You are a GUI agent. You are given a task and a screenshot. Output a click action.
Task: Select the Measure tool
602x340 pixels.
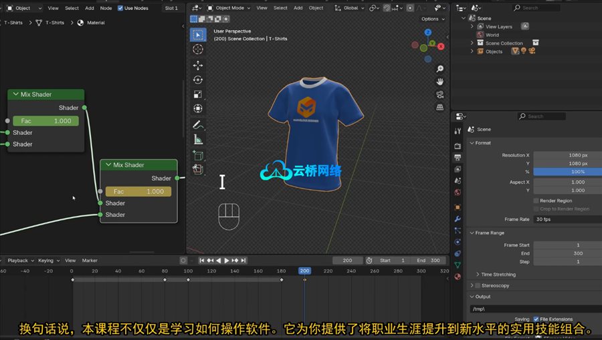pyautogui.click(x=198, y=140)
